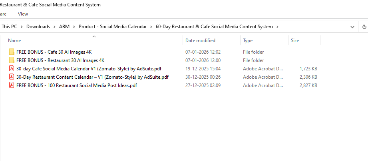The image size is (368, 161).
Task: Click the PDF icon of 30-day Cafe Calendar
Action: click(x=12, y=69)
